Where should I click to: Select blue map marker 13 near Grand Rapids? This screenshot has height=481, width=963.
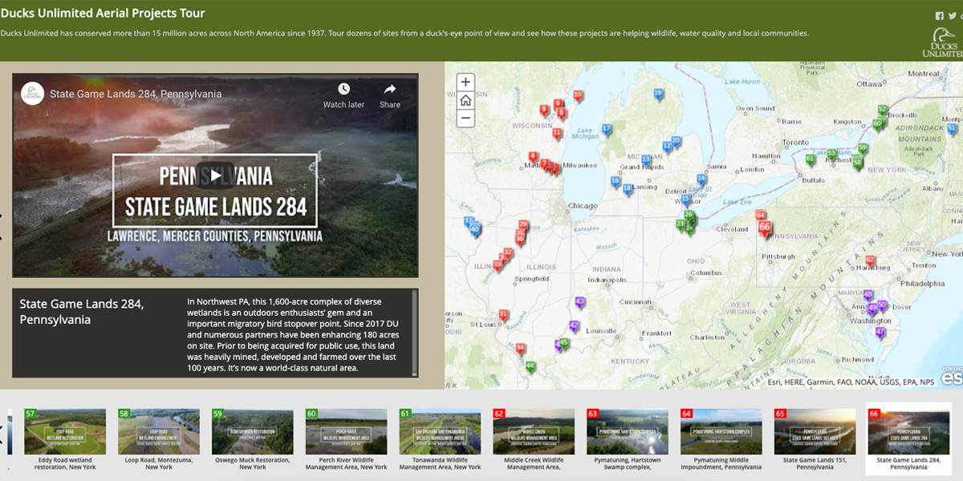point(646,160)
